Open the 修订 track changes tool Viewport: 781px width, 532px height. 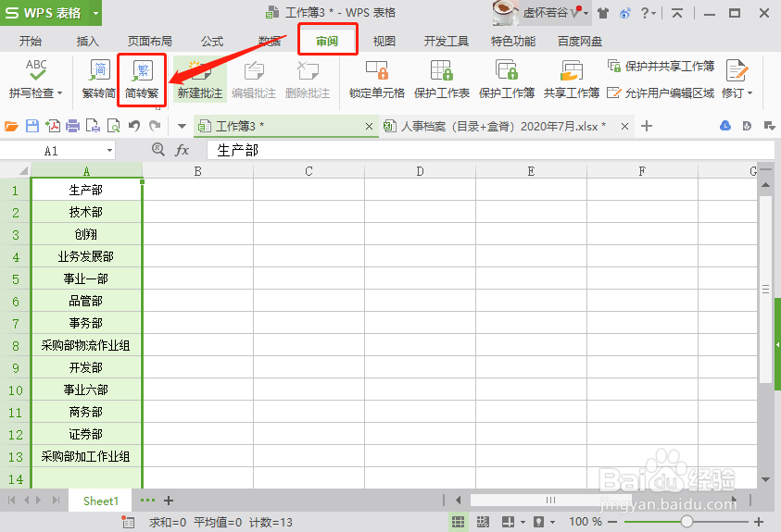tap(737, 79)
